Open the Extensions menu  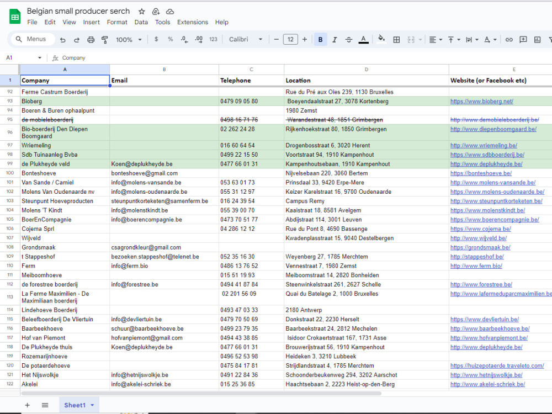click(193, 22)
